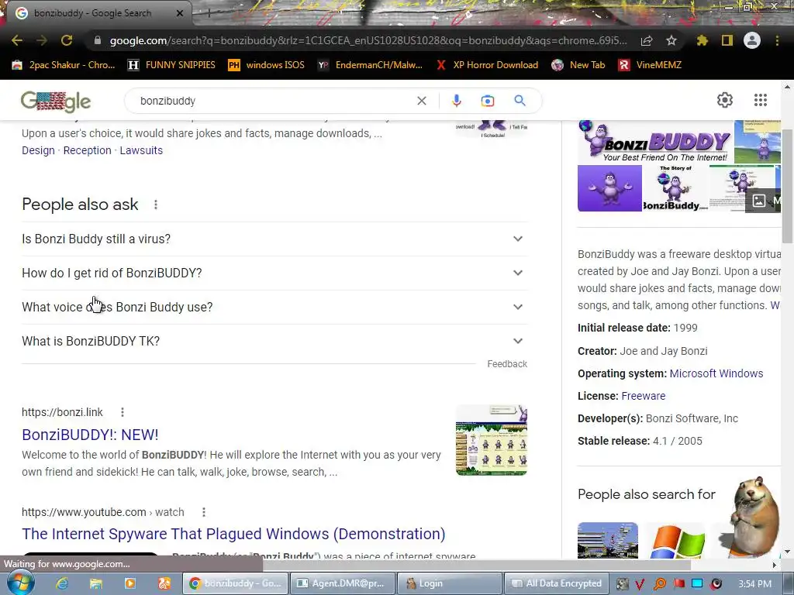Screen dimensions: 794x595
Task: Open the Chrome side panel icon
Action: point(727,40)
